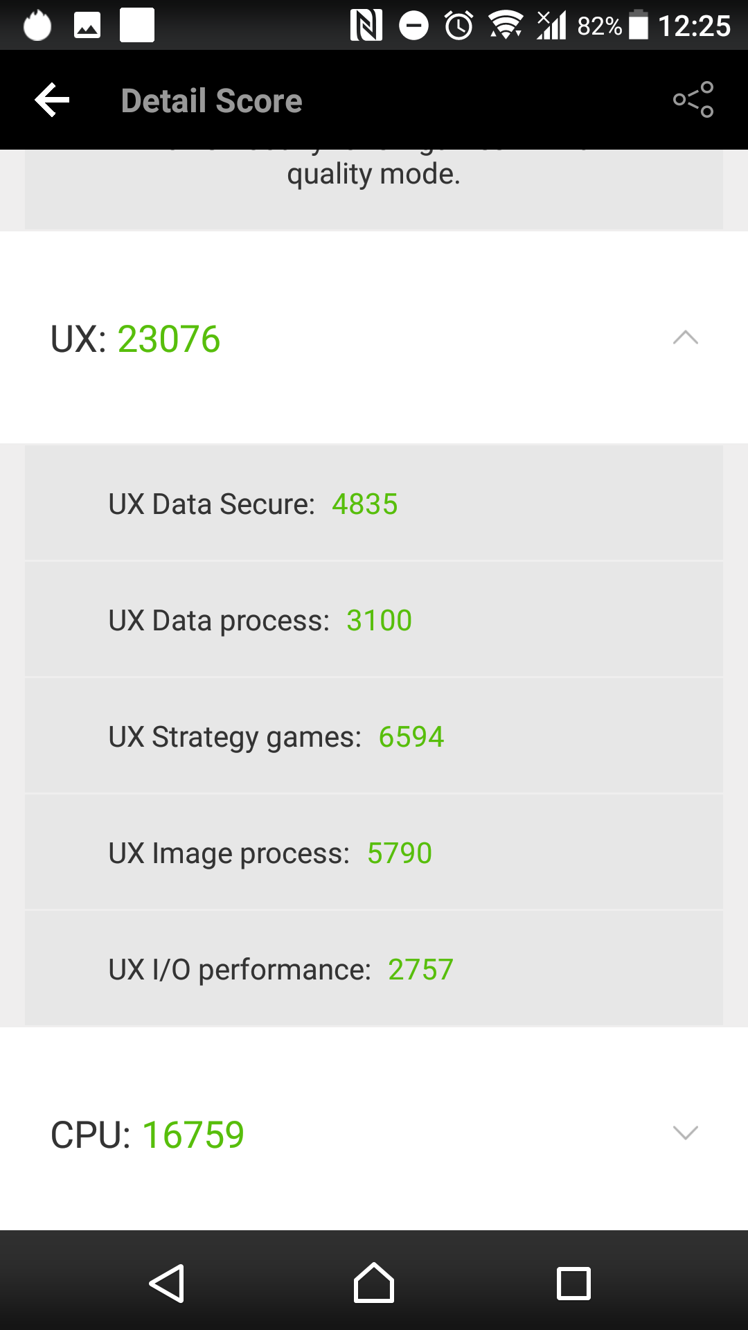Screen dimensions: 748x1330
Task: Tap the picture notification icon
Action: pos(87,26)
